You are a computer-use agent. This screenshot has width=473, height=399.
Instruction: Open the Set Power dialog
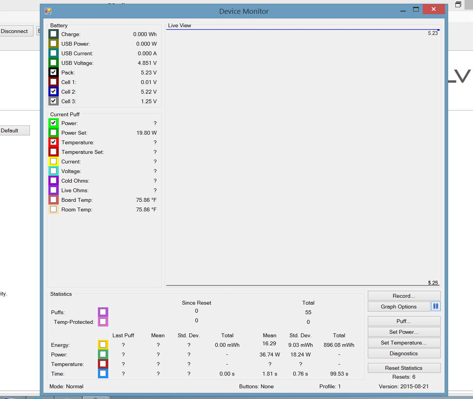tap(404, 332)
